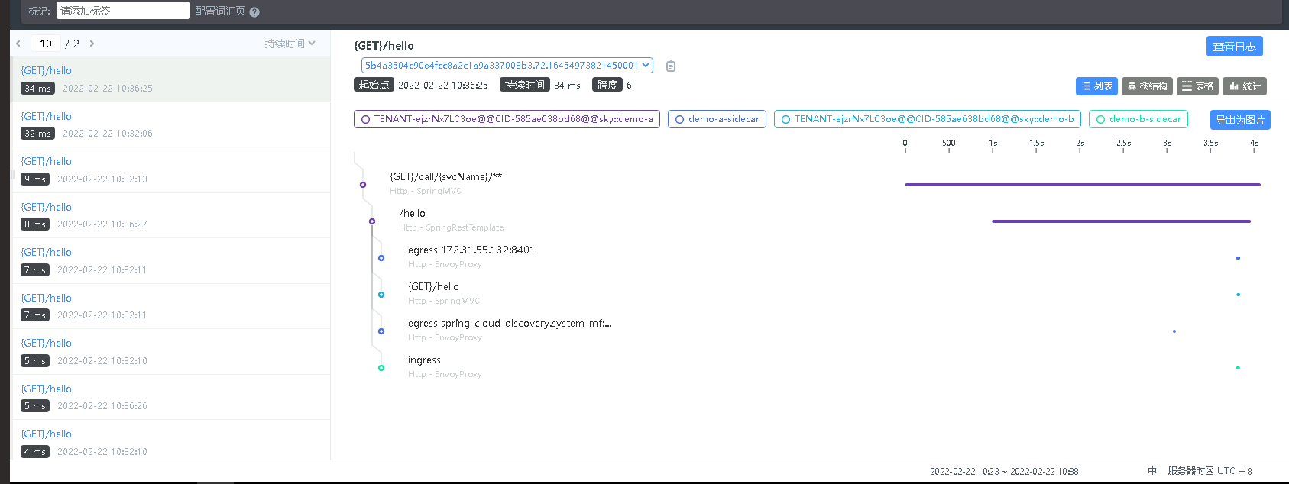Click span node circle for {GET}/call/{svcName}/**
This screenshot has width=1289, height=484.
(x=363, y=185)
